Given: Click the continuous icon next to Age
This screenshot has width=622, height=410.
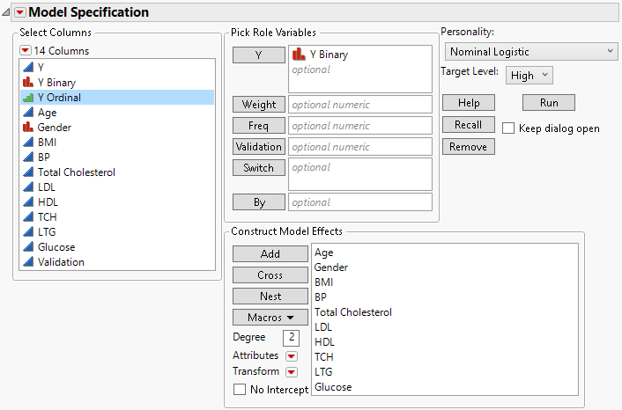Looking at the screenshot, I should click(x=27, y=113).
